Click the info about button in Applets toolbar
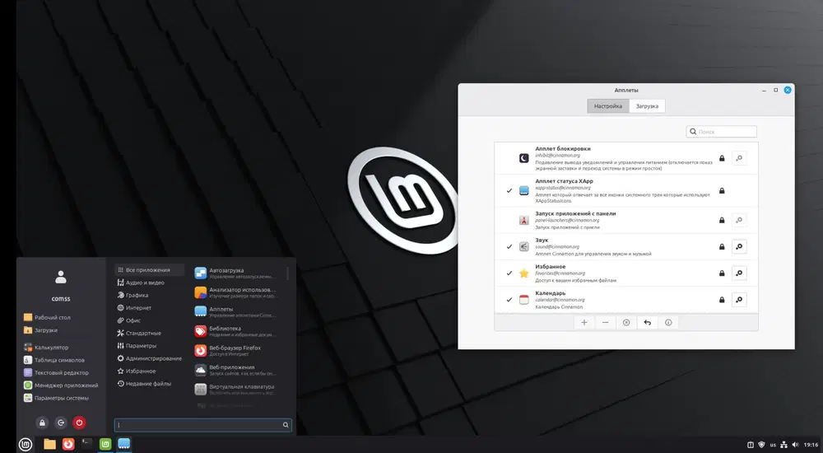The height and width of the screenshot is (453, 823). pos(668,323)
